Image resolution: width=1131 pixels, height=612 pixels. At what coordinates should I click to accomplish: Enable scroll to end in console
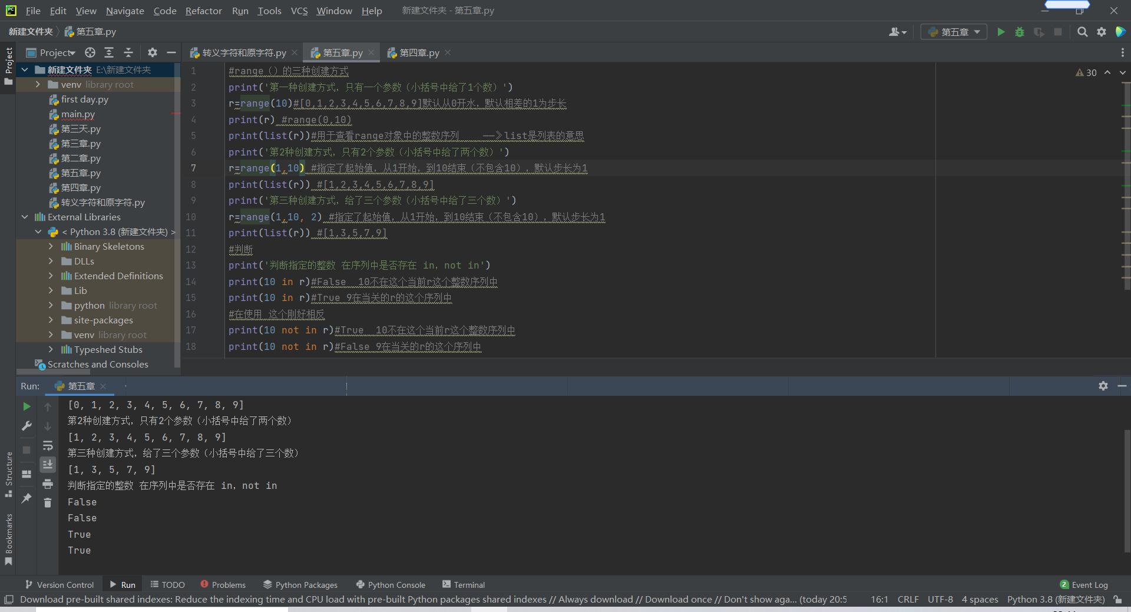click(48, 465)
